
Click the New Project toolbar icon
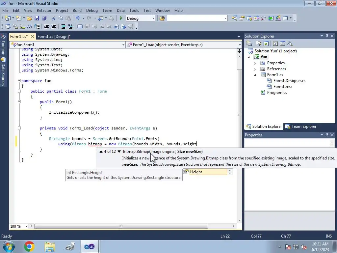8,18
